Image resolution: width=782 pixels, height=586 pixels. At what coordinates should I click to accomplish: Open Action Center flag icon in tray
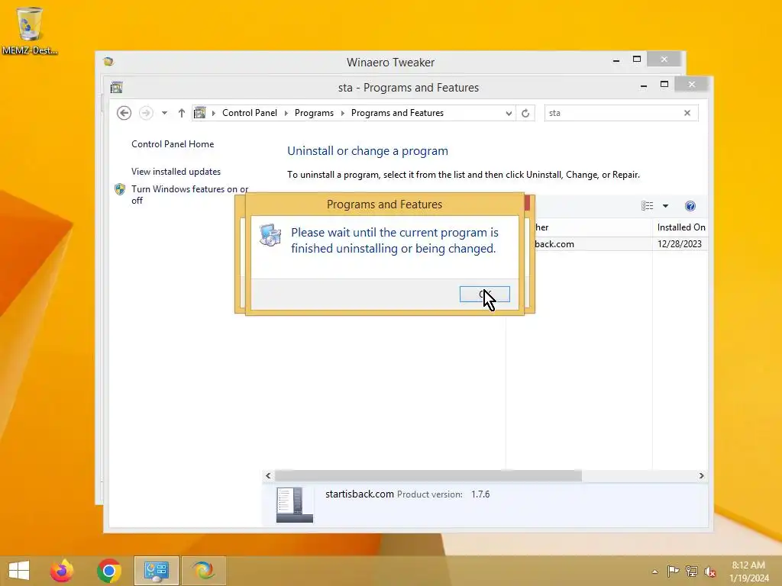point(674,571)
